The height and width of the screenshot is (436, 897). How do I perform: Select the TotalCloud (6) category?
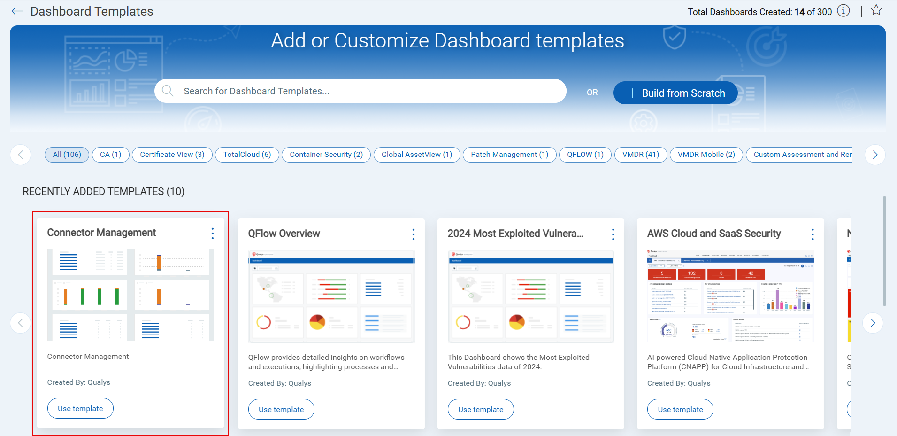click(247, 155)
